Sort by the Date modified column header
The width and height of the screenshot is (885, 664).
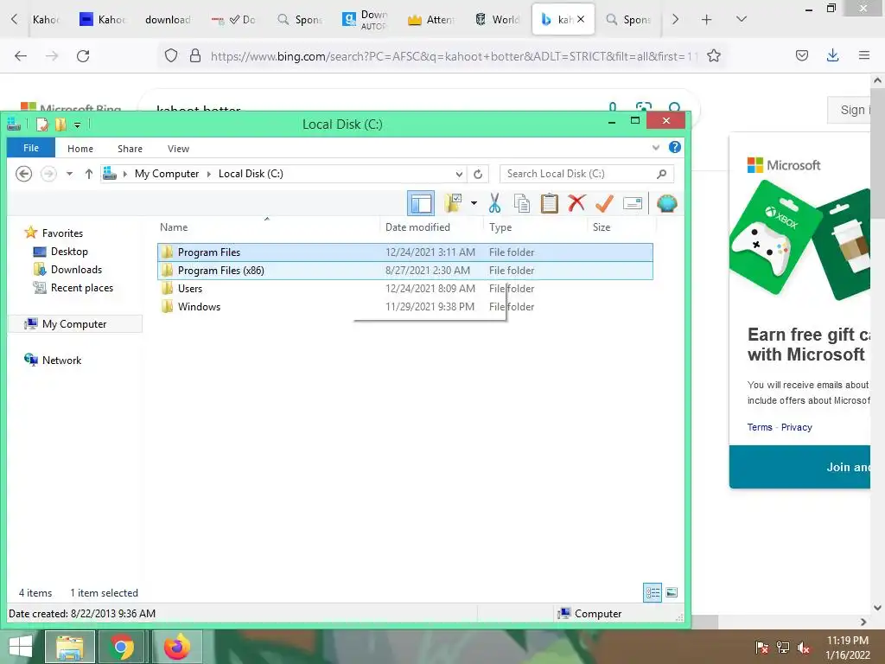click(x=431, y=227)
